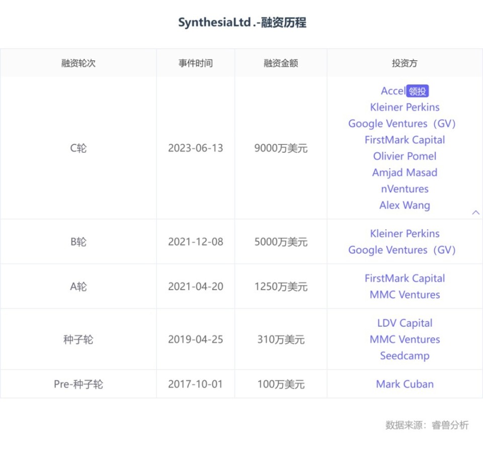Open the Amjad Masad investor link
Viewport: 483px width, 450px height.
pos(405,172)
